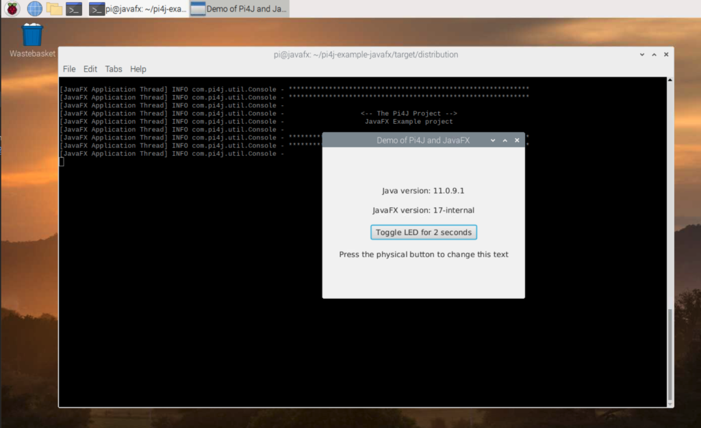This screenshot has width=701, height=428.
Task: Click Toggle LED for 2 seconds
Action: (x=423, y=232)
